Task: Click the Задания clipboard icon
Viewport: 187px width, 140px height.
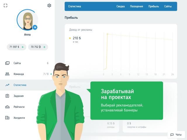Action: (7, 96)
